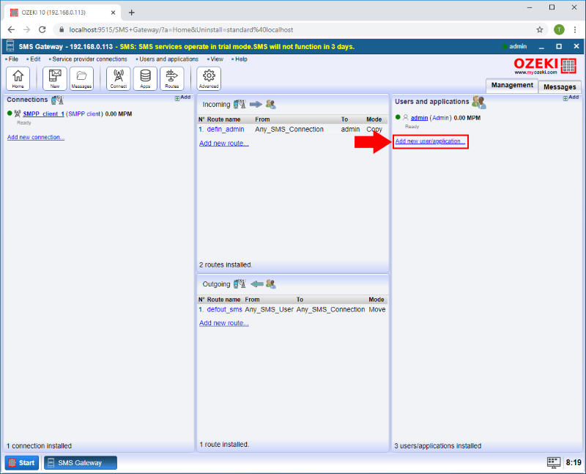Click the Add button in Users and applications panel
The width and height of the screenshot is (586, 474).
point(571,97)
